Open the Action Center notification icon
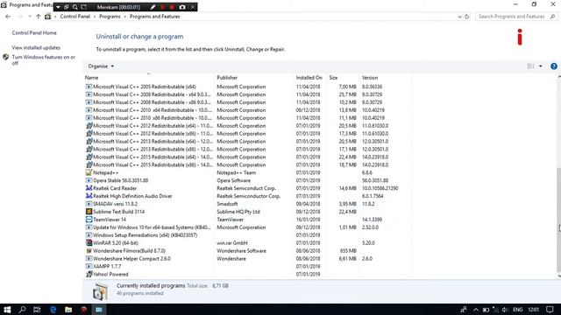 (x=550, y=309)
